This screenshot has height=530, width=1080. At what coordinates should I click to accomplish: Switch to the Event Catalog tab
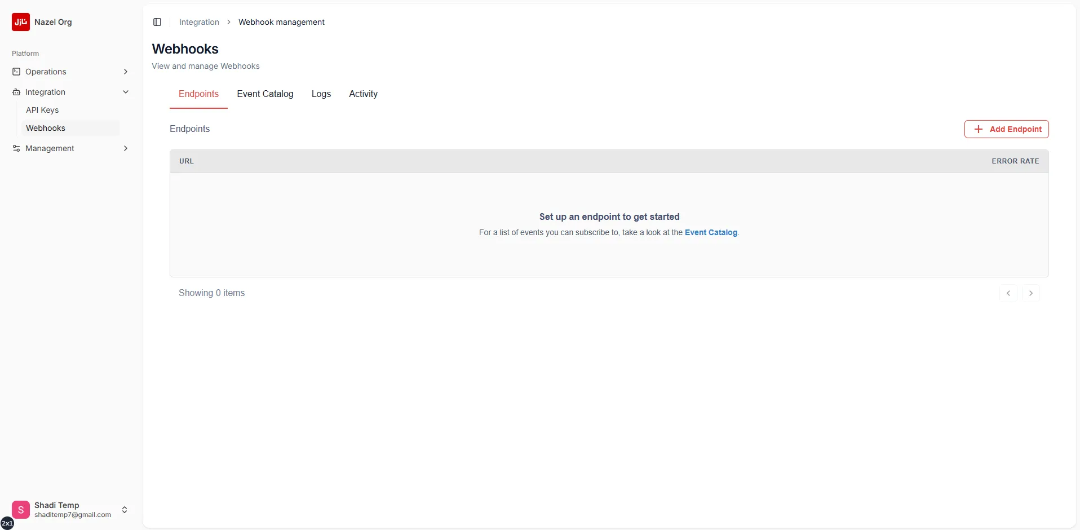tap(265, 94)
